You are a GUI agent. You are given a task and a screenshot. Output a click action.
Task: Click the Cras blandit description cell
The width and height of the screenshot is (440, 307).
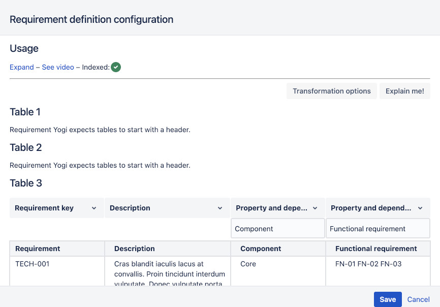tap(167, 273)
